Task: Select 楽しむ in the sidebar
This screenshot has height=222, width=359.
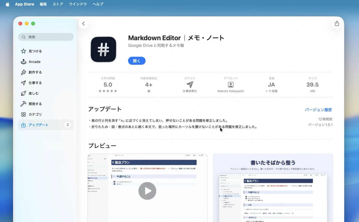Action: [46, 93]
